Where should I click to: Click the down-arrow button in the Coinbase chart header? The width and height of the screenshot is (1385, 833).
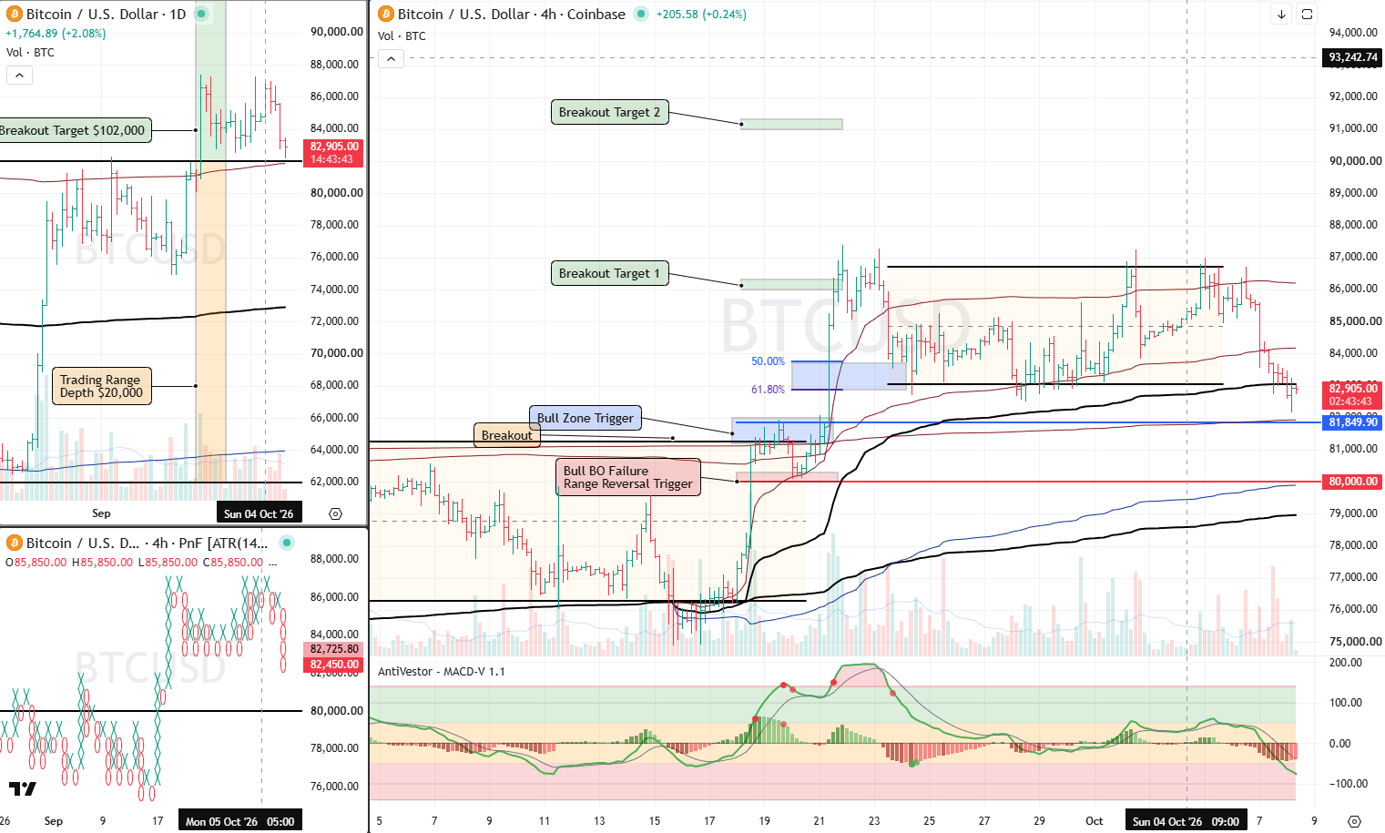coord(1281,14)
